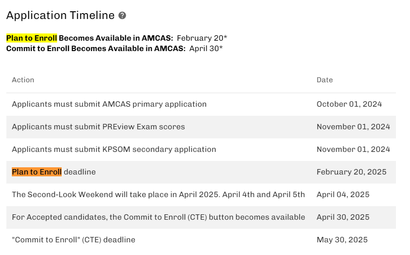Image resolution: width=410 pixels, height=255 pixels.
Task: Click the October 01, 2024 date
Action: [349, 104]
